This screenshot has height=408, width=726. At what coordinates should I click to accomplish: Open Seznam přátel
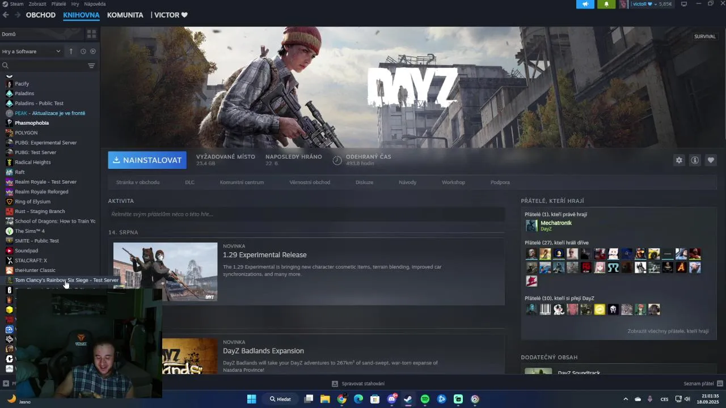(703, 384)
